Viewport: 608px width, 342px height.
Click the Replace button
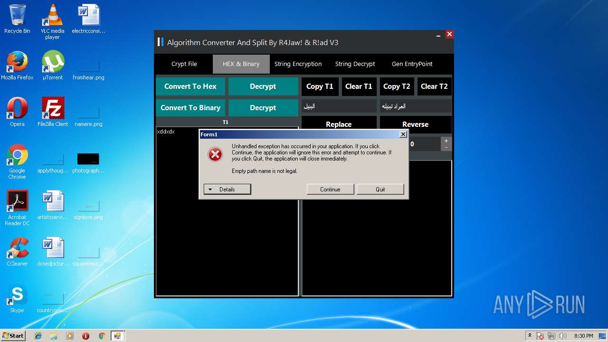[x=339, y=124]
